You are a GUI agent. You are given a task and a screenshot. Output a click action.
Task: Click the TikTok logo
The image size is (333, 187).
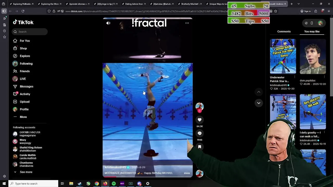[x=23, y=22]
